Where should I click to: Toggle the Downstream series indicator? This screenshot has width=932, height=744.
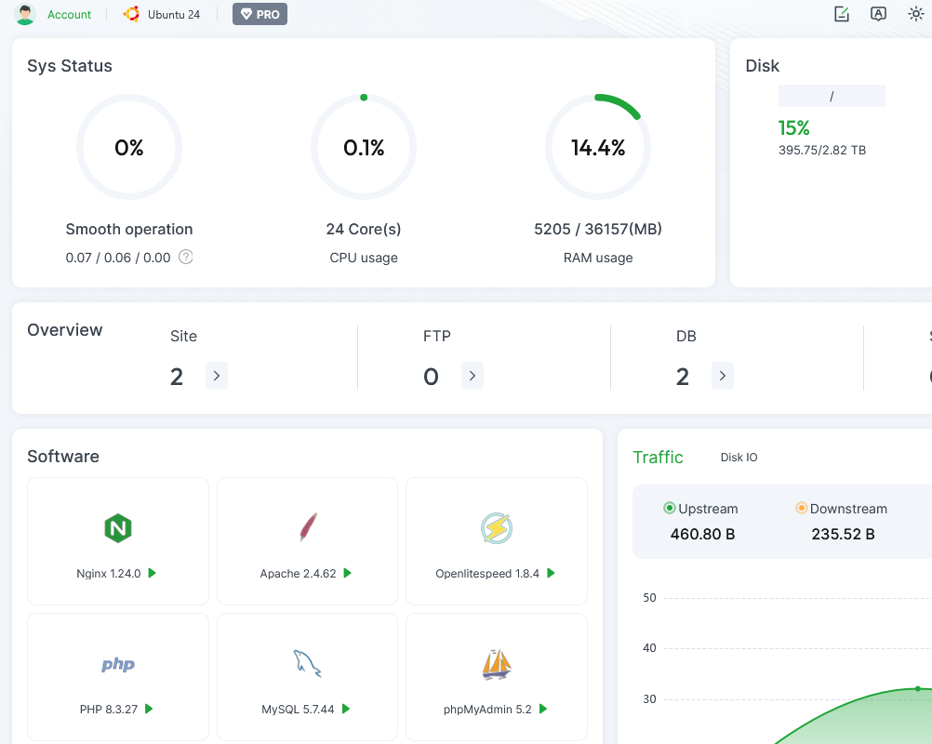[x=801, y=508]
